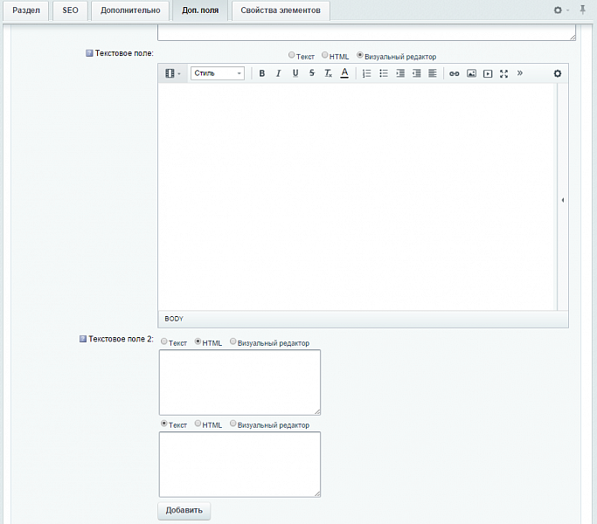Click inside the first Текстовое поле 2 textarea
The image size is (597, 524).
pos(239,382)
